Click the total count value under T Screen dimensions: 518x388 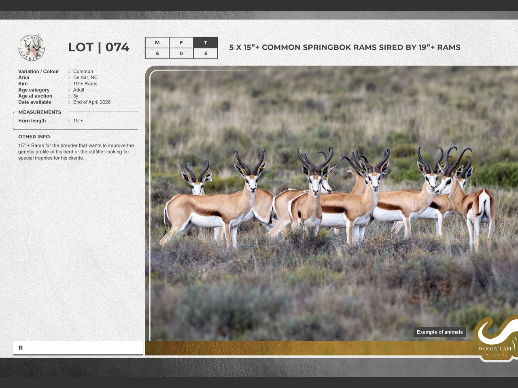coord(206,53)
